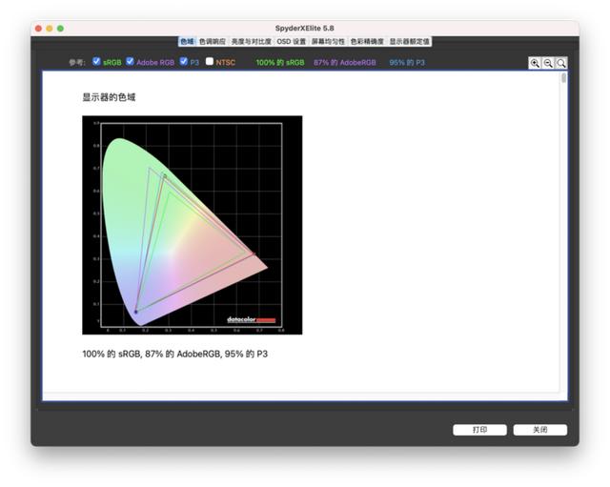610x487 pixels.
Task: Switch to the 显示器额定值 tab
Action: 409,42
